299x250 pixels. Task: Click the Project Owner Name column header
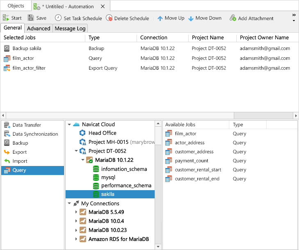[x=267, y=38]
